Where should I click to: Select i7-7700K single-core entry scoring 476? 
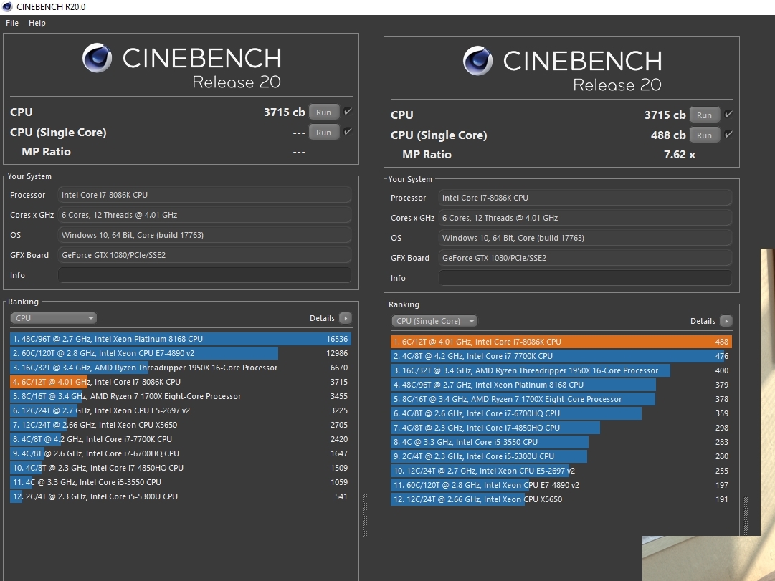point(561,356)
